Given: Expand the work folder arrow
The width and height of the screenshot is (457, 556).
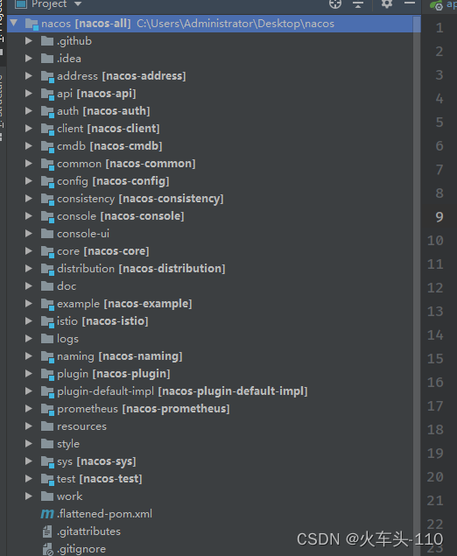Looking at the screenshot, I should pos(29,496).
